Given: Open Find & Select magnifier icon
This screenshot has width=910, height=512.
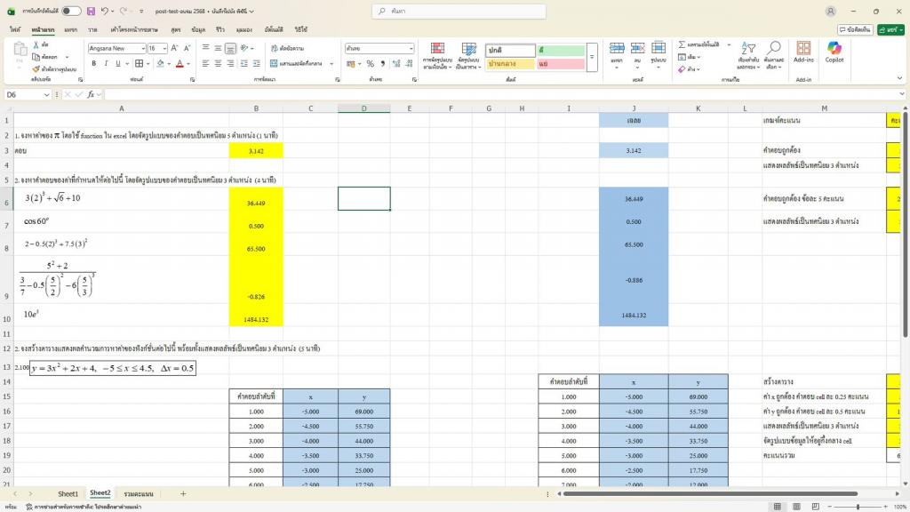Looking at the screenshot, I should [x=774, y=53].
